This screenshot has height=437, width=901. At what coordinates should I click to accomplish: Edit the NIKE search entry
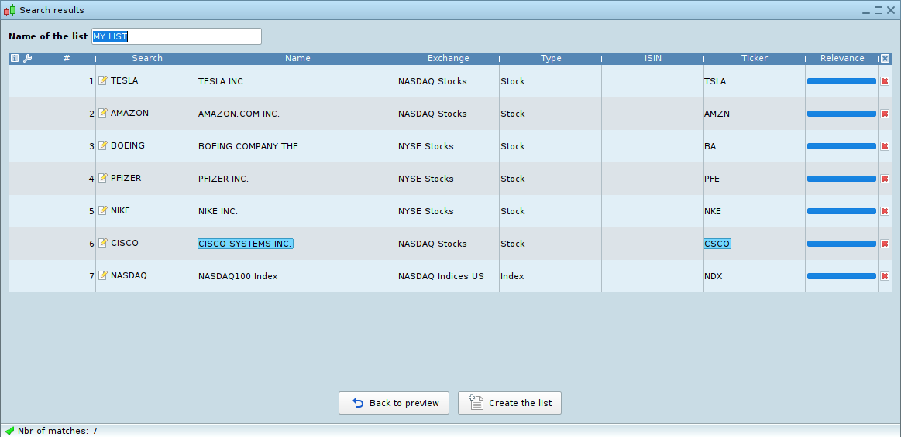(103, 210)
